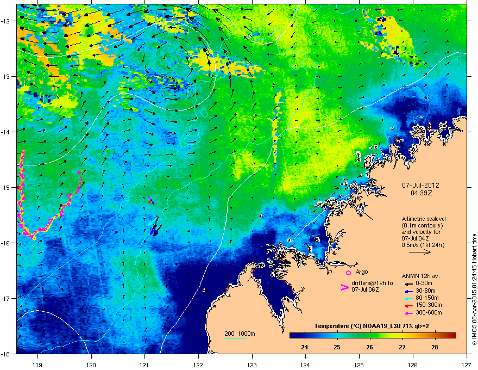
Task: Click the longitude axis label 119
Action: pyautogui.click(x=37, y=365)
